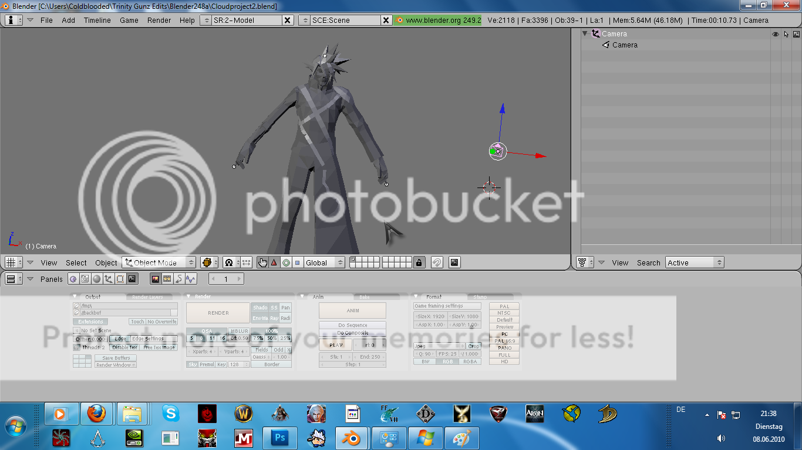Click the ANIM button
This screenshot has width=802, height=450.
[352, 311]
